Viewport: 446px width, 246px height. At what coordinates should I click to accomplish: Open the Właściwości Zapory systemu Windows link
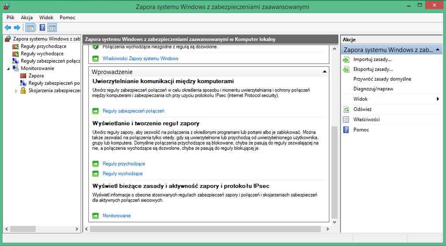pos(141,59)
